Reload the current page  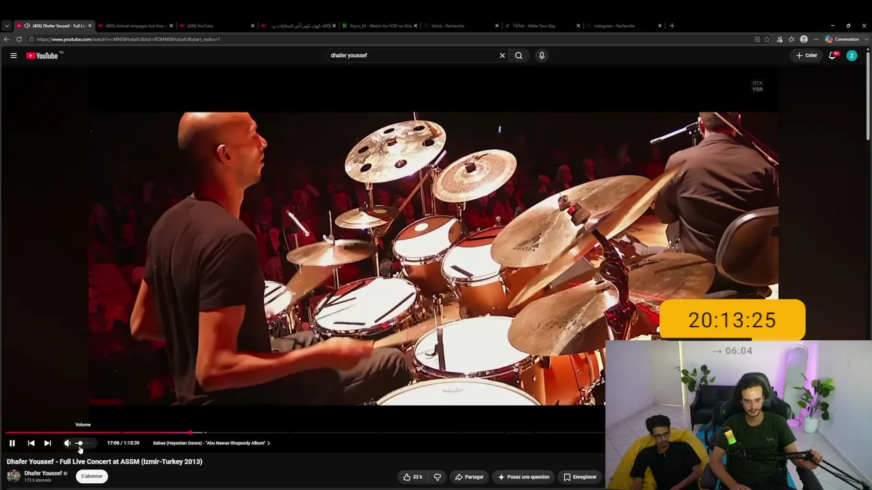19,39
